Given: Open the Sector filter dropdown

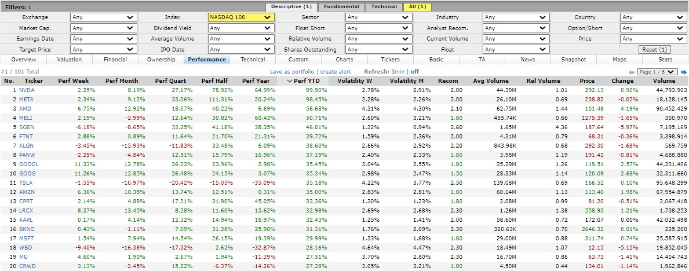Looking at the screenshot, I should click(x=378, y=17).
